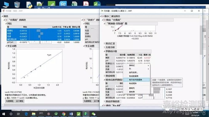Launch Microsoft Edge from taskbar
Viewport: 209px width, 117px height.
coord(26,114)
